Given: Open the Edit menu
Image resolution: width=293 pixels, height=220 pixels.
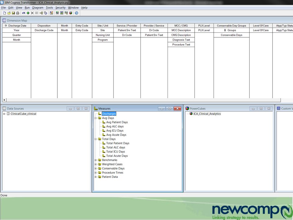Looking at the screenshot, I should pos(11,8).
